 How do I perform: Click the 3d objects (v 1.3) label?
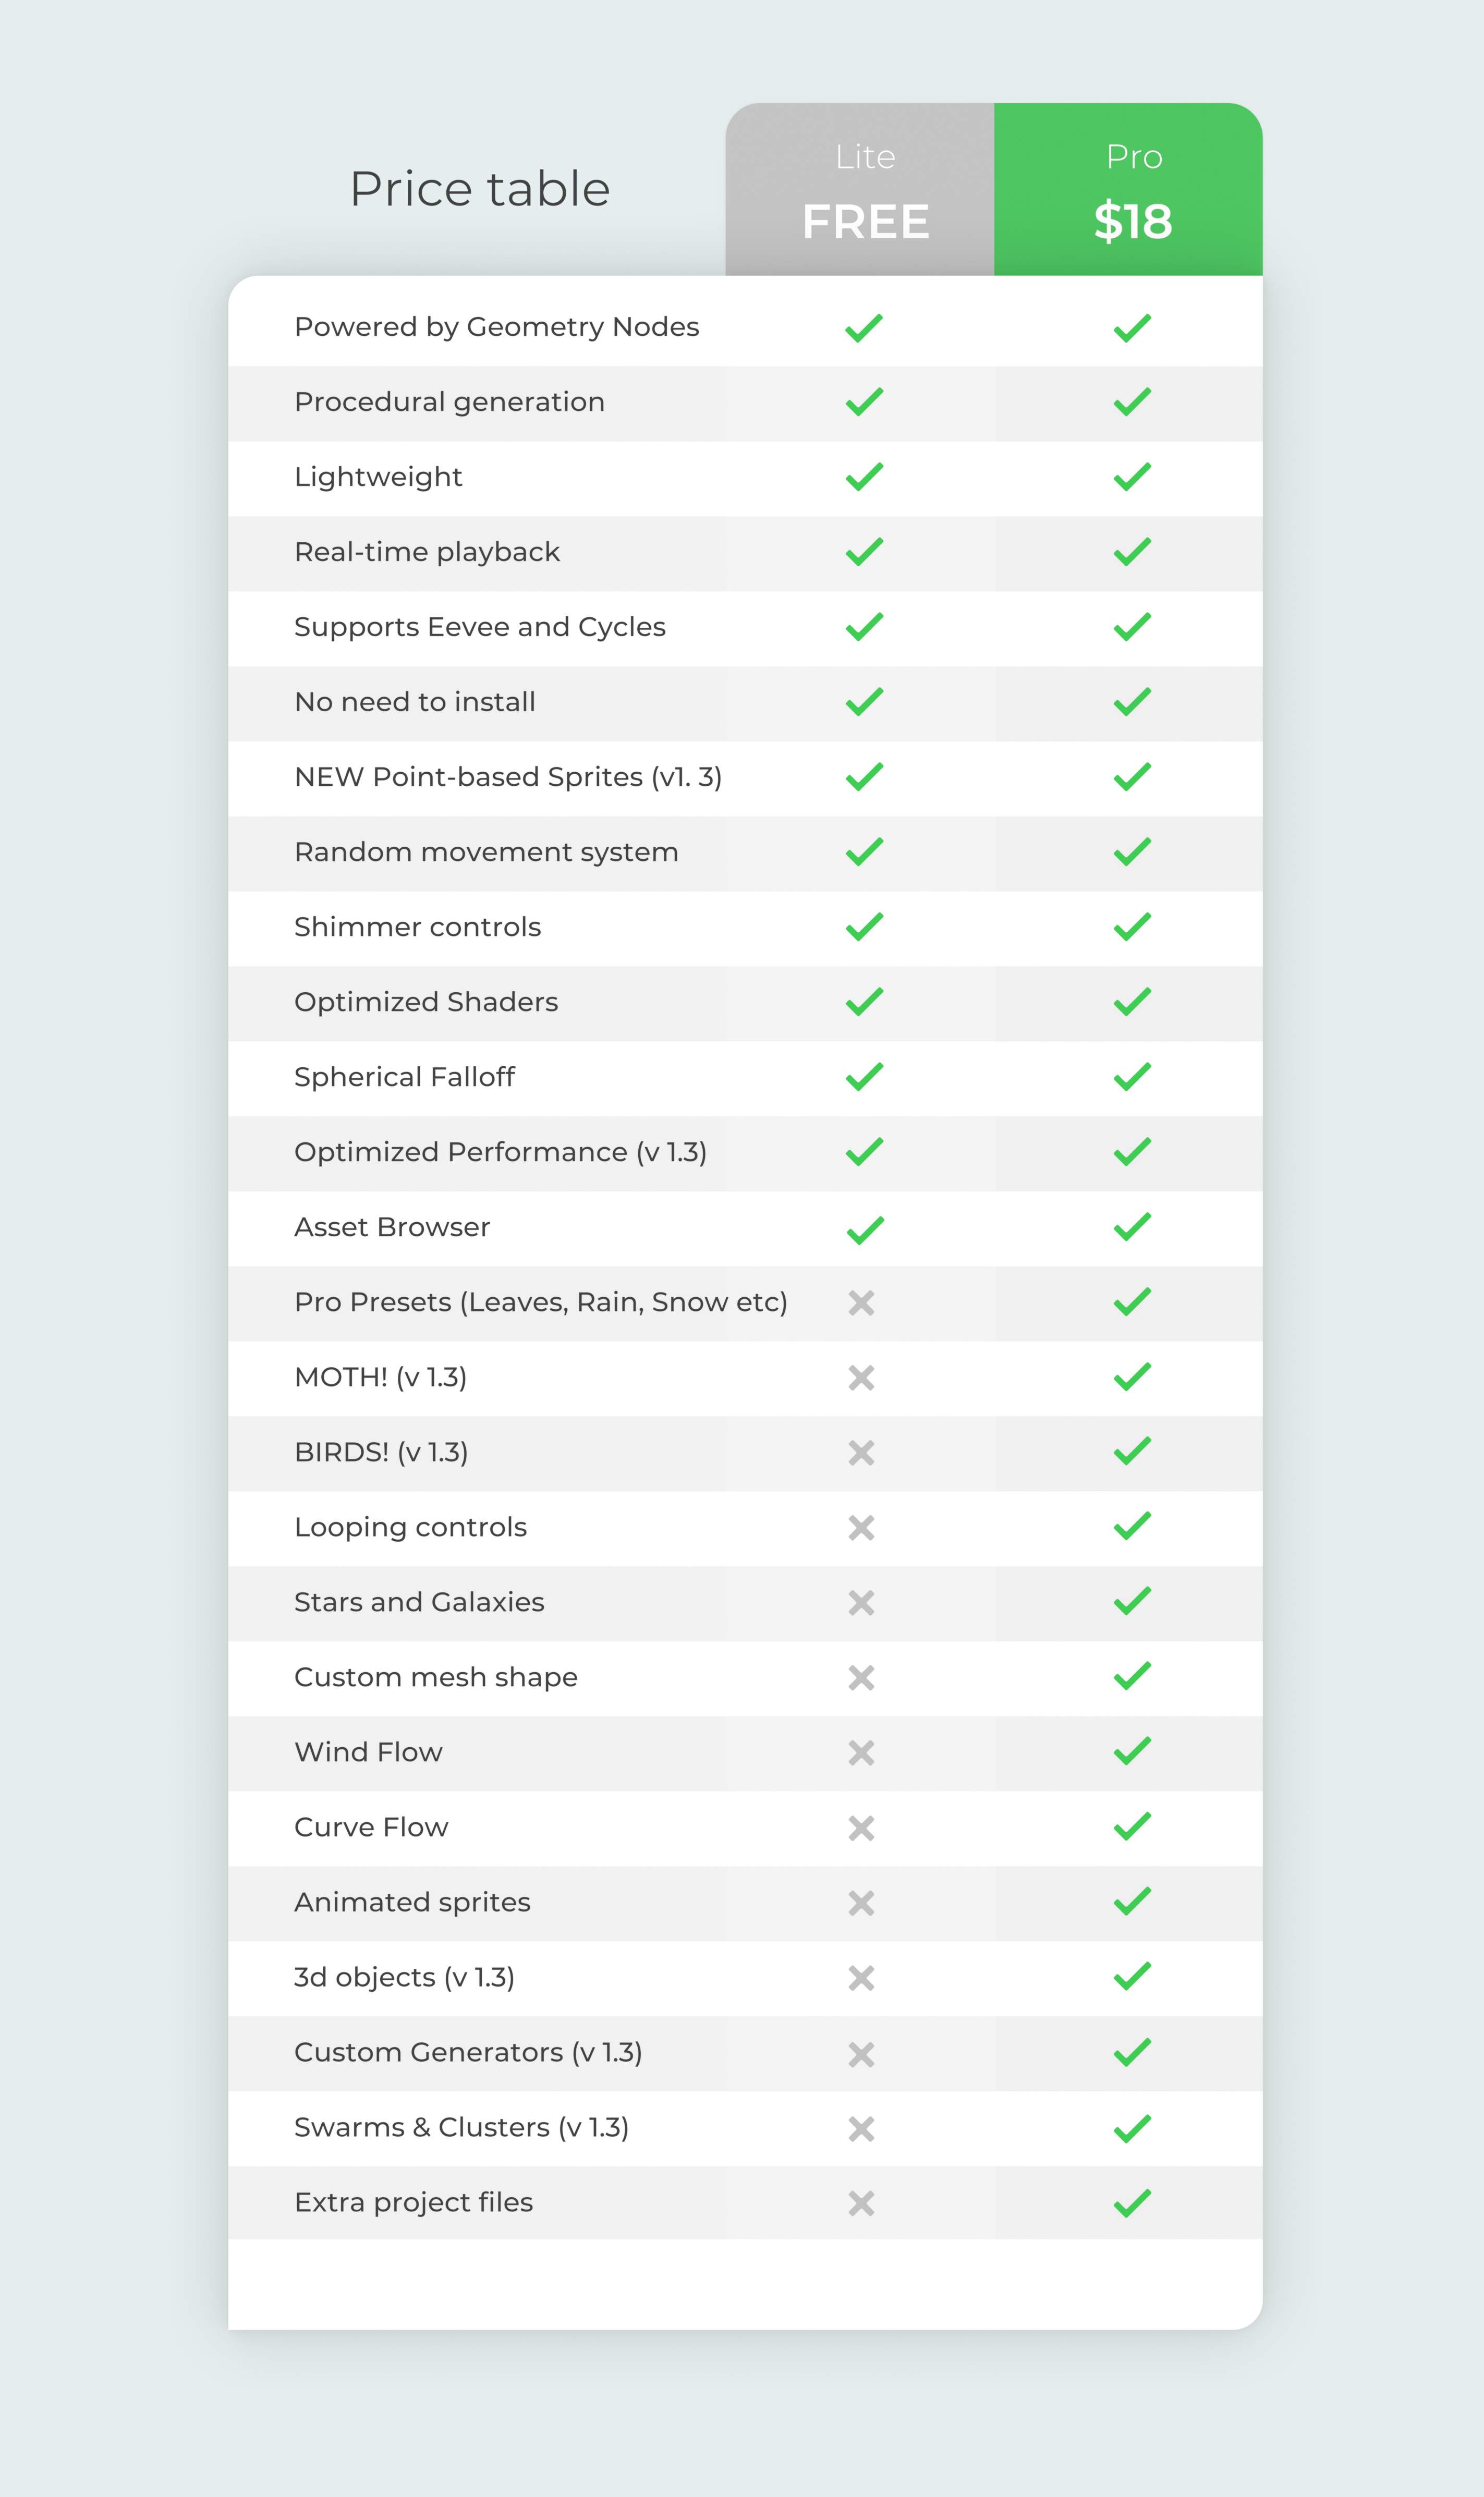[x=404, y=1978]
